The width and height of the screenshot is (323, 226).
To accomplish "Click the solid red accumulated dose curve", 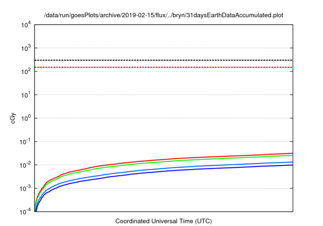I will [175, 158].
